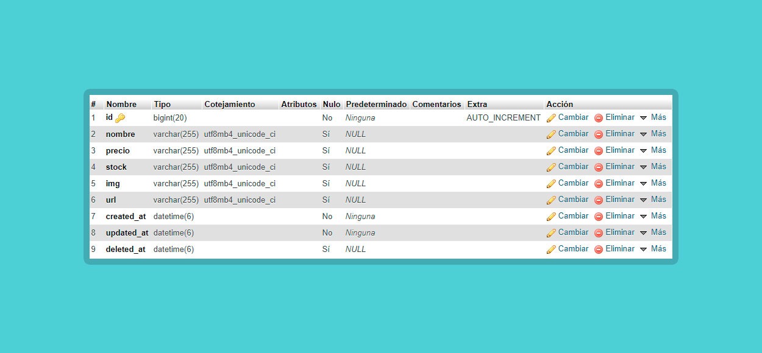Click Eliminar link for the img column
This screenshot has height=353, width=762.
620,183
